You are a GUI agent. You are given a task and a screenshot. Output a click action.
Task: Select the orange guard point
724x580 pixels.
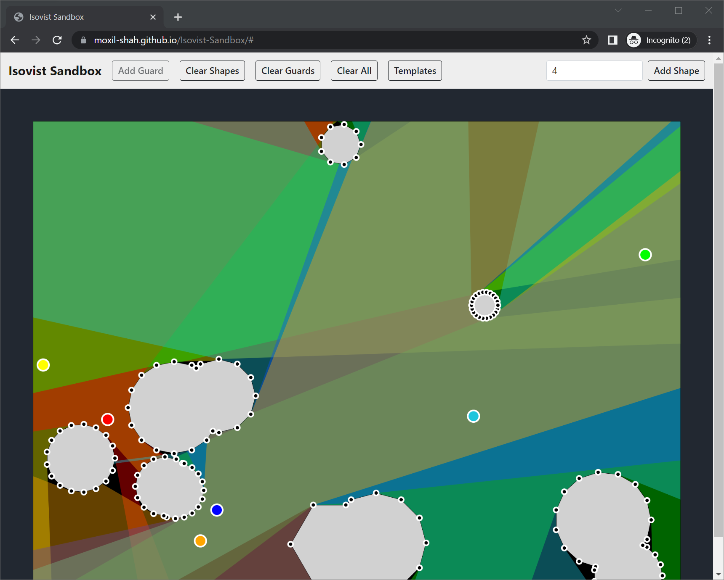pyautogui.click(x=200, y=541)
